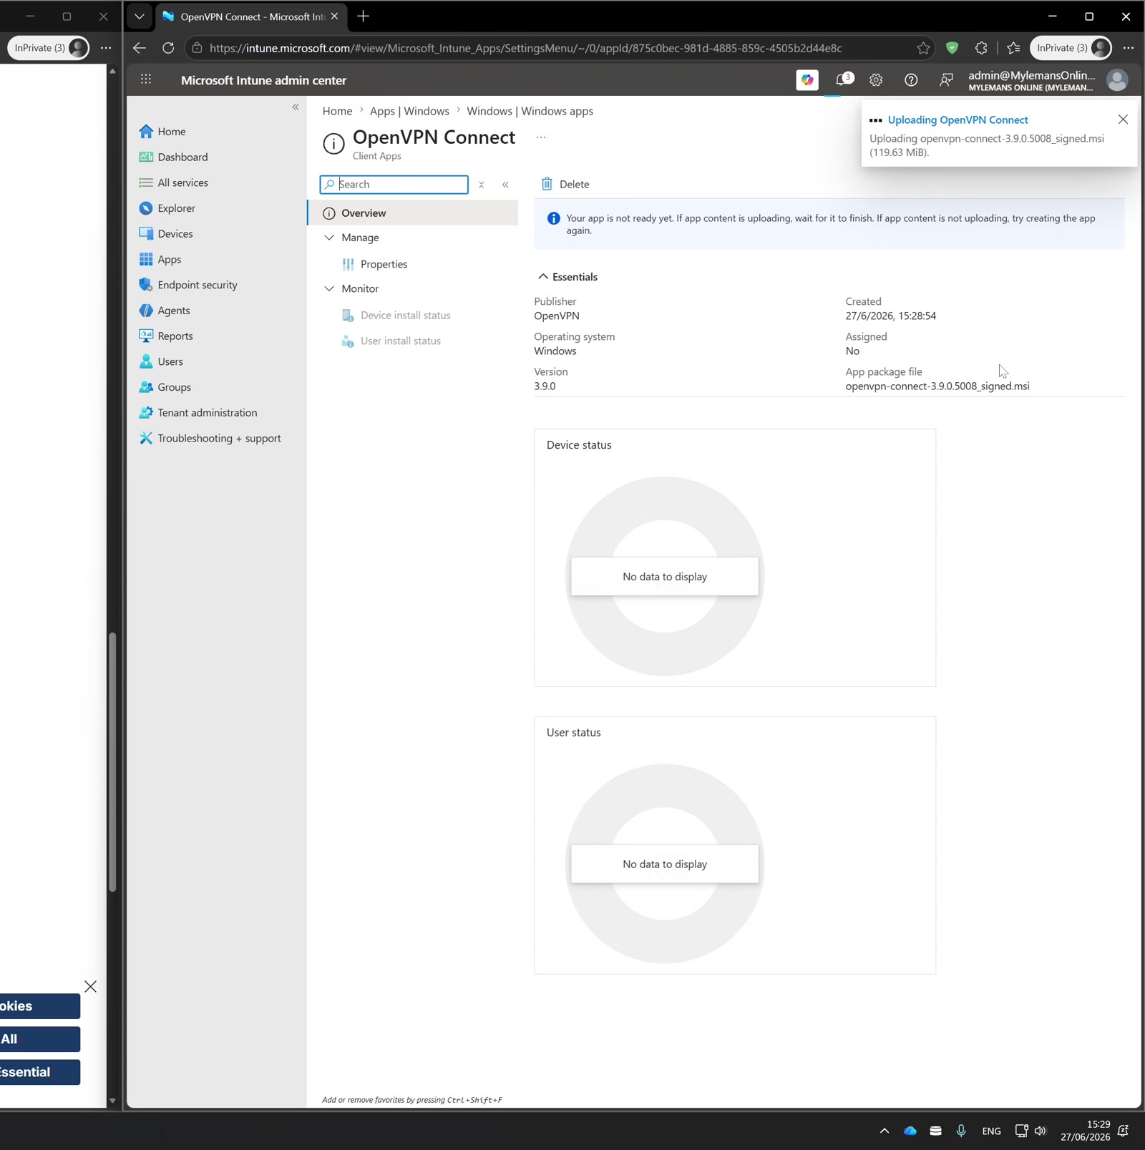Viewport: 1145px width, 1150px height.
Task: Follow the Apps | Windows breadcrumb
Action: [409, 111]
